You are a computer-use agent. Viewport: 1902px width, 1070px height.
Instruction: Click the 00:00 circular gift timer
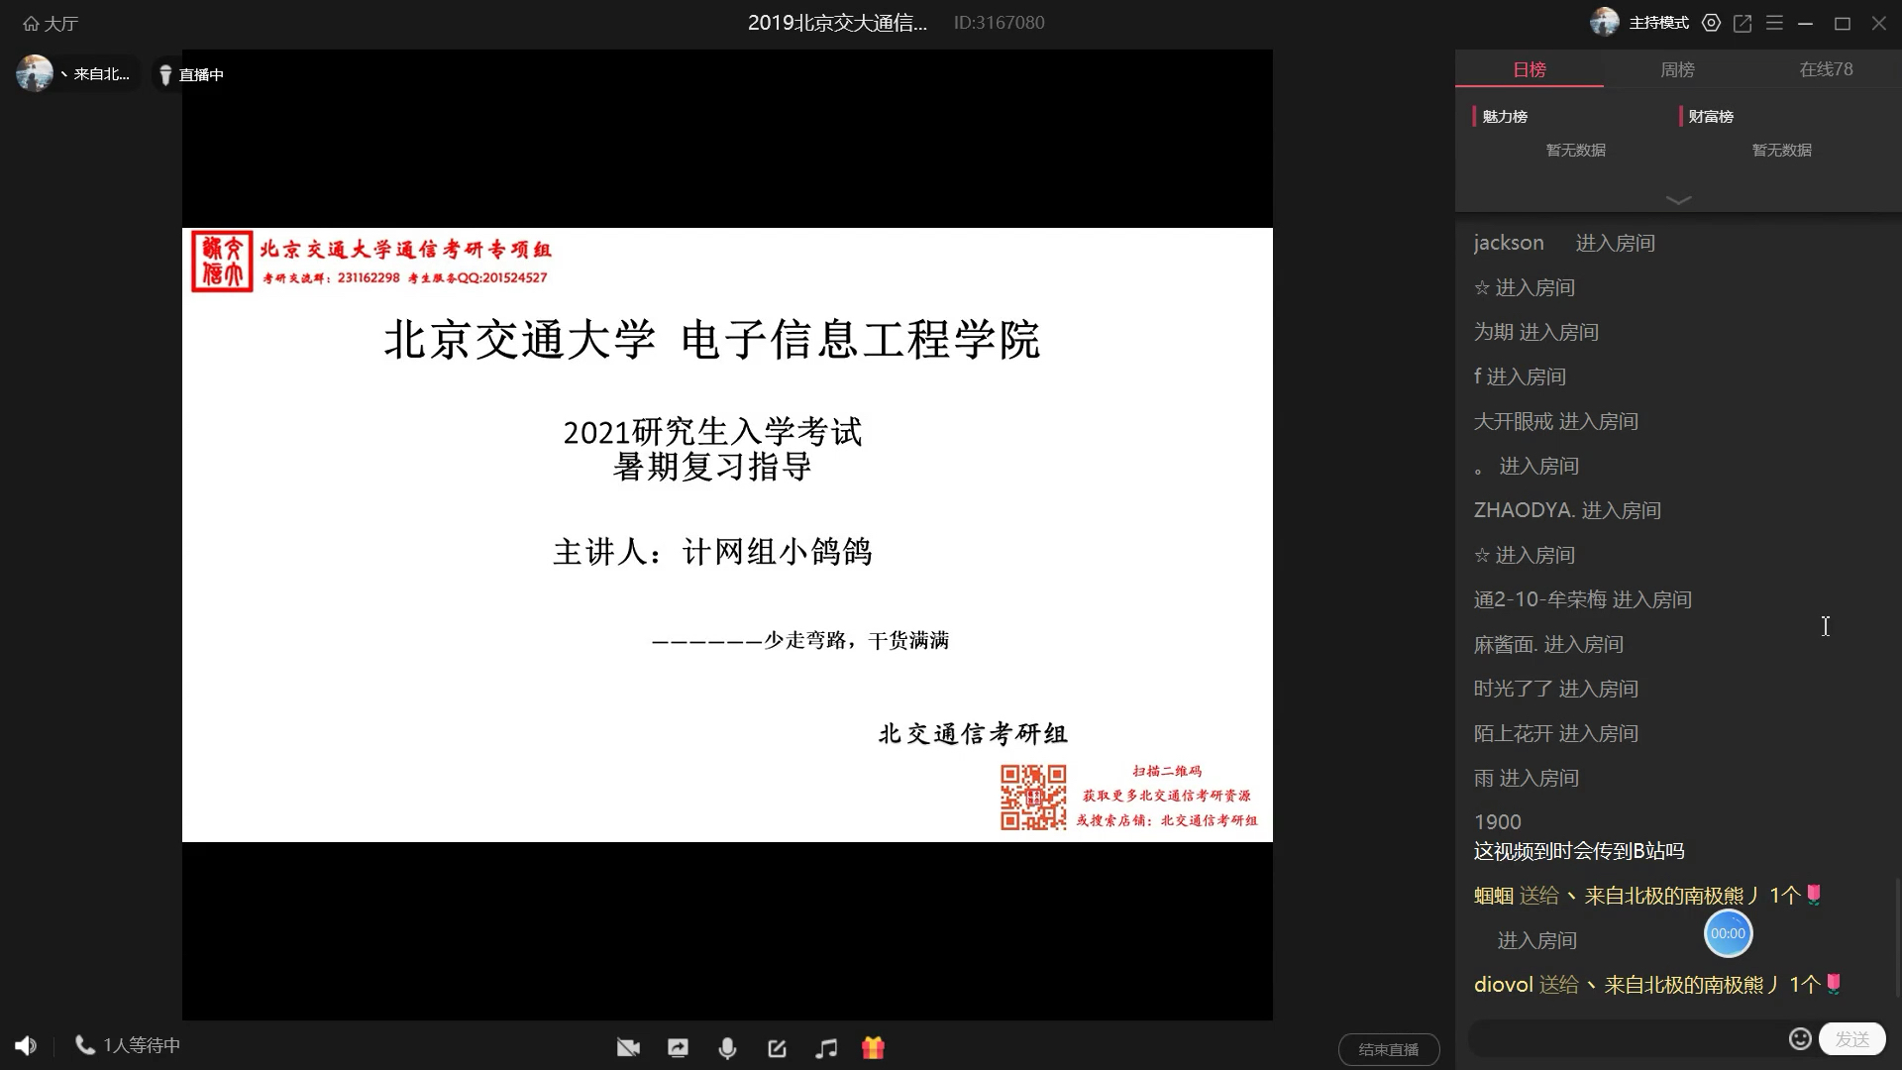pos(1728,932)
